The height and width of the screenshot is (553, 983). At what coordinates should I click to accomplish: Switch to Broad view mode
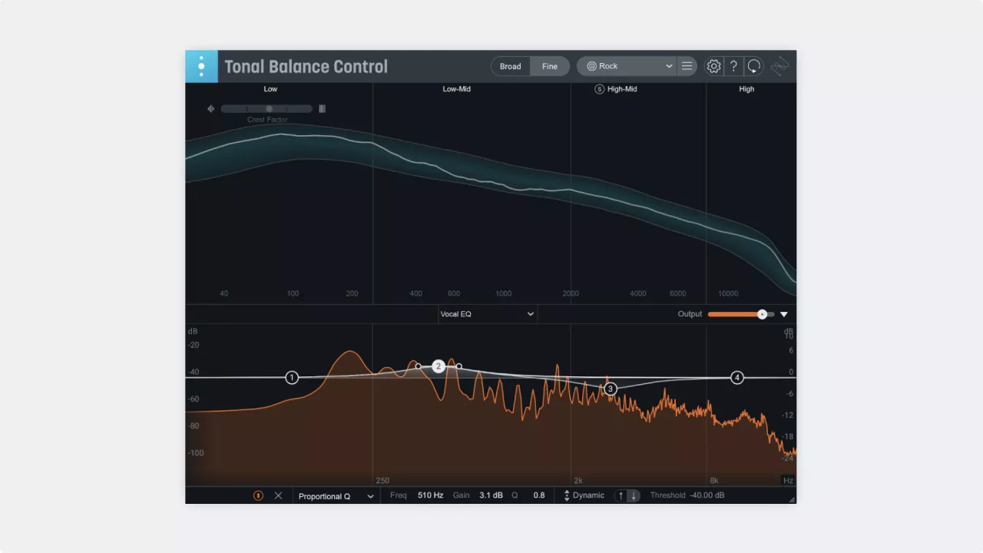tap(510, 66)
